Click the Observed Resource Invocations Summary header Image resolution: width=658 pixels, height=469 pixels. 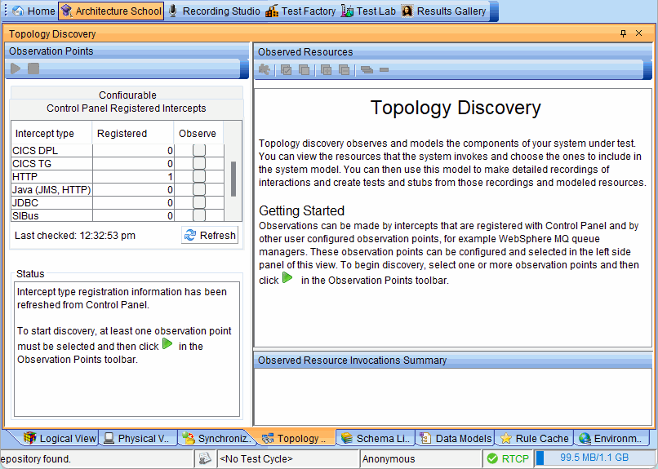tap(453, 360)
